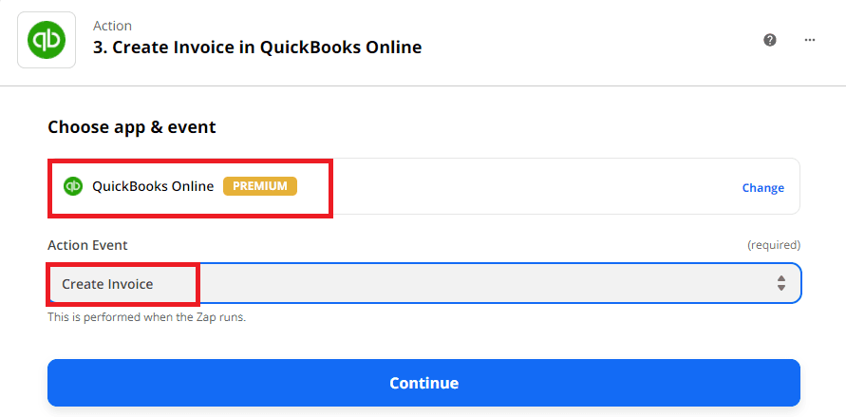The width and height of the screenshot is (846, 417).
Task: Click the helper text about Zap runs
Action: [x=147, y=317]
